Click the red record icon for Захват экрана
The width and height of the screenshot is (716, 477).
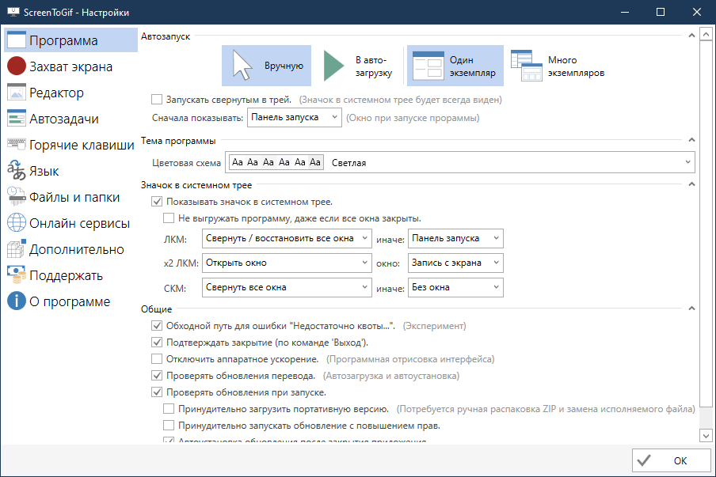click(x=17, y=66)
